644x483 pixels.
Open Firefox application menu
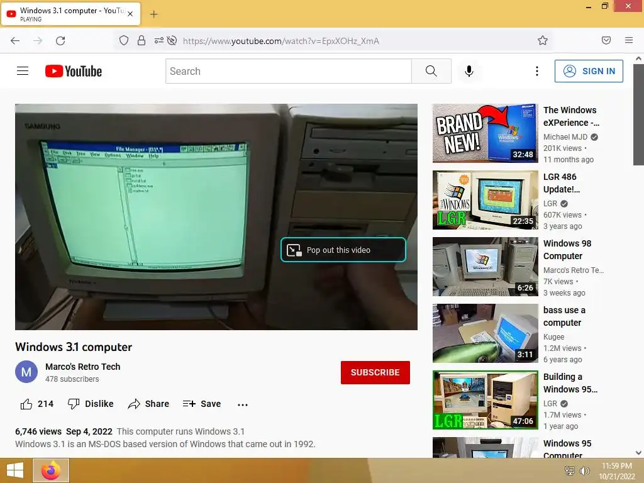coord(629,40)
